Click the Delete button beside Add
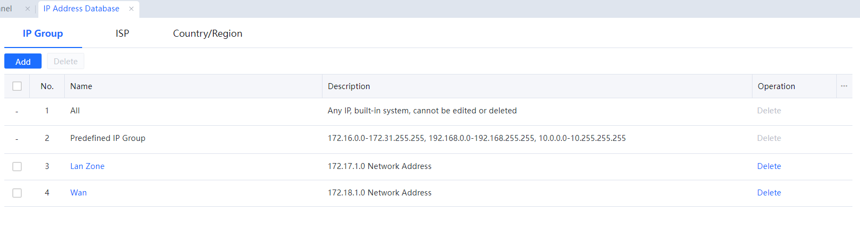Viewport: 860px width, 230px height. [65, 62]
